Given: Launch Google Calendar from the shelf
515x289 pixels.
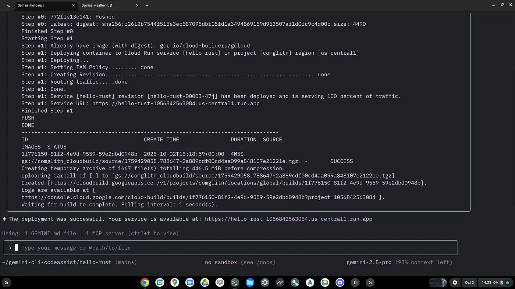Looking at the screenshot, I should (160, 282).
